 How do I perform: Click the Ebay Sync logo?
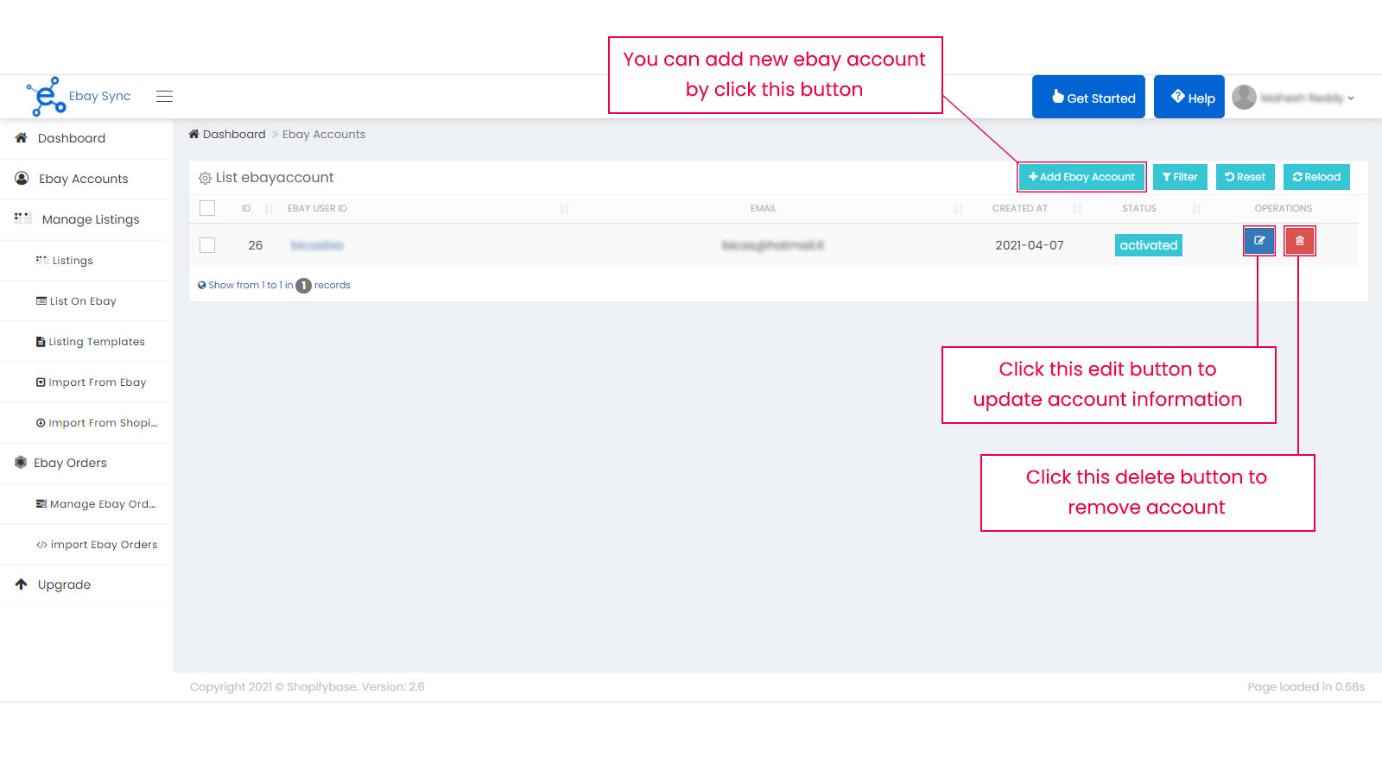pyautogui.click(x=79, y=96)
